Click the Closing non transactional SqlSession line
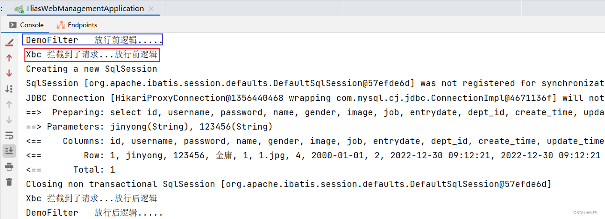605x219 pixels. pyautogui.click(x=288, y=184)
